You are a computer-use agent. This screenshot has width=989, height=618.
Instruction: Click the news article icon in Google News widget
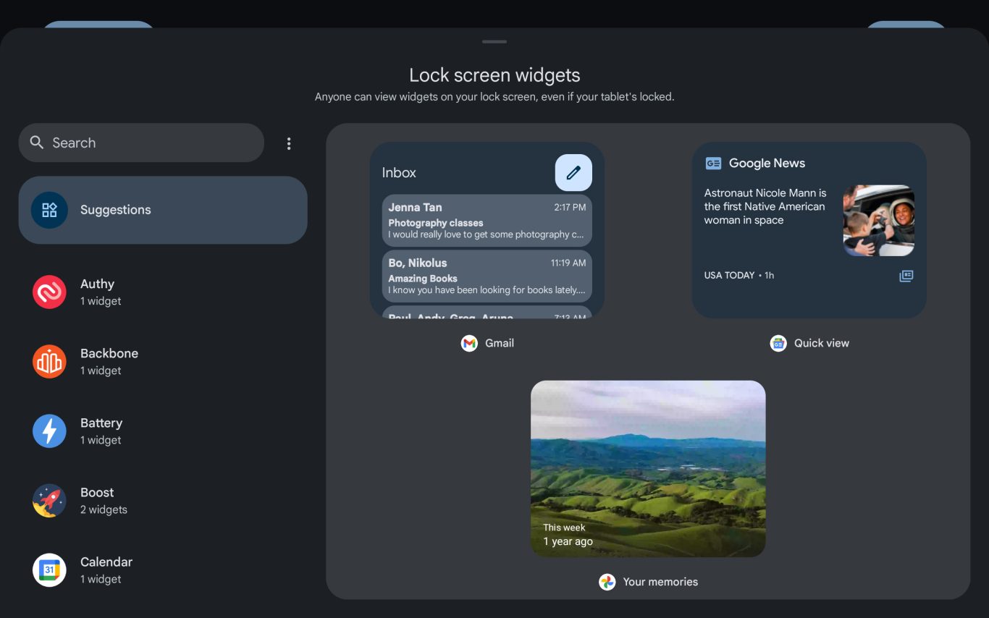pos(906,276)
